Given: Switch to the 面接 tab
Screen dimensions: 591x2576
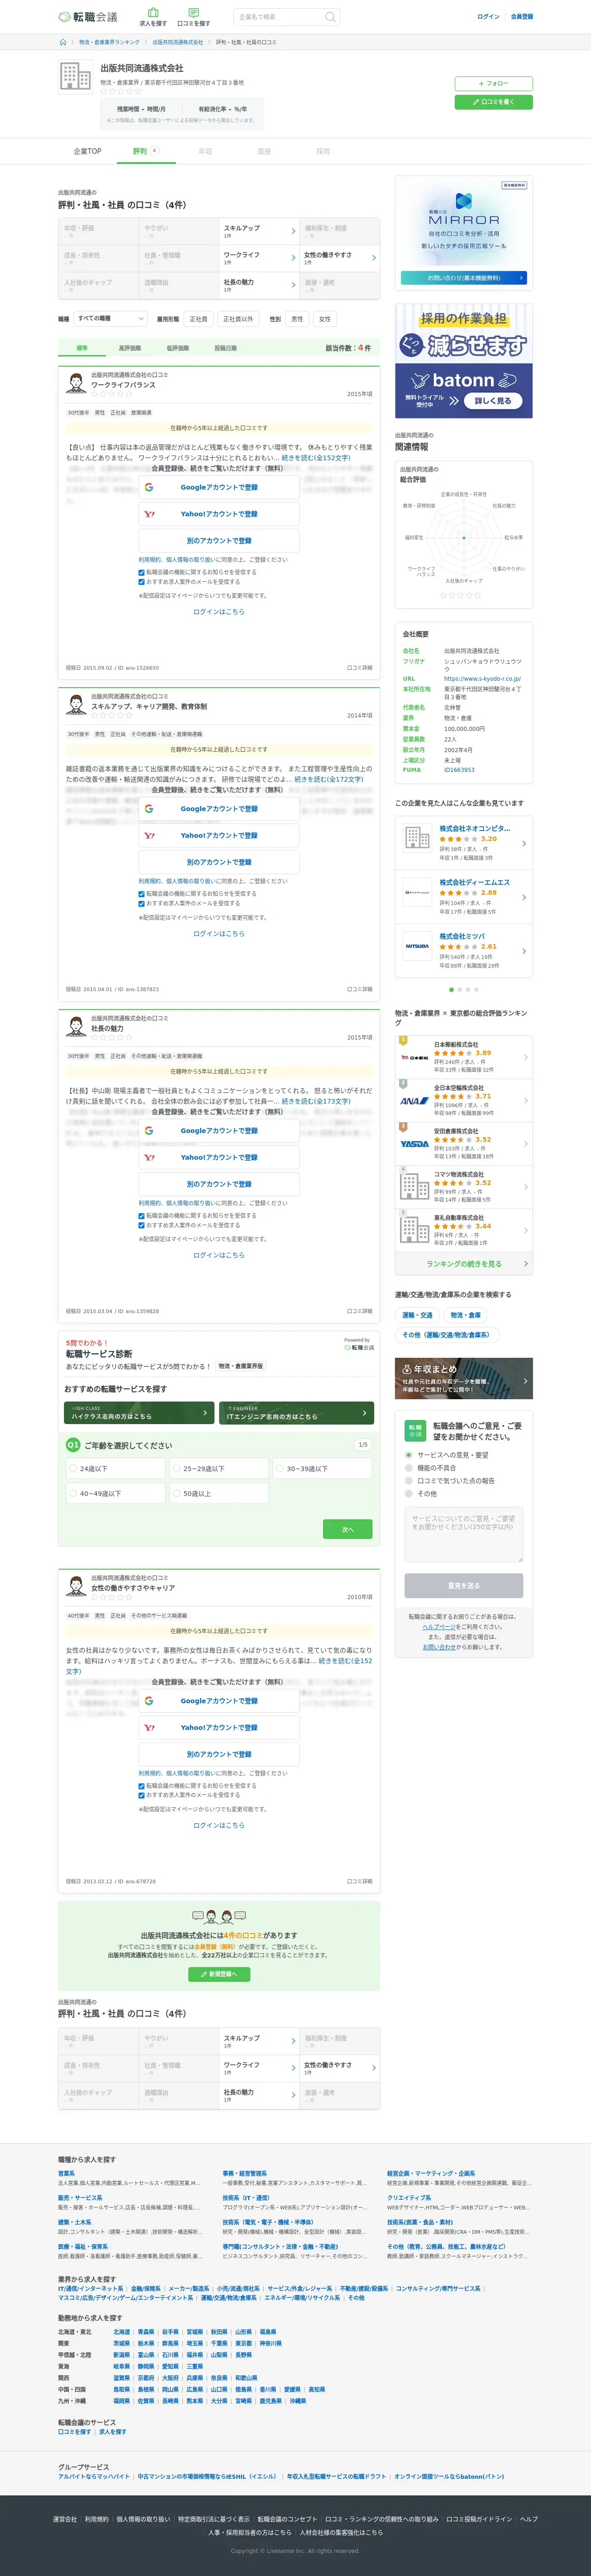Looking at the screenshot, I should pos(264,152).
